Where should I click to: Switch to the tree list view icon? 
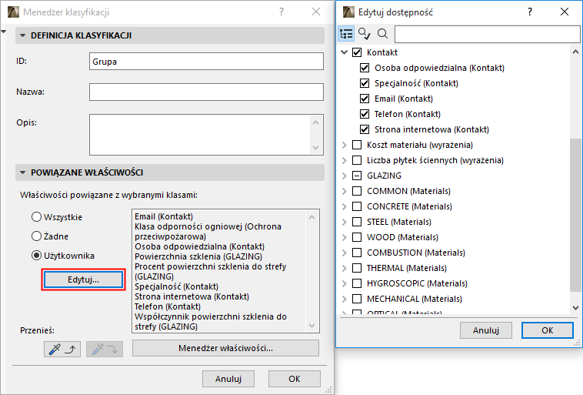pyautogui.click(x=347, y=34)
